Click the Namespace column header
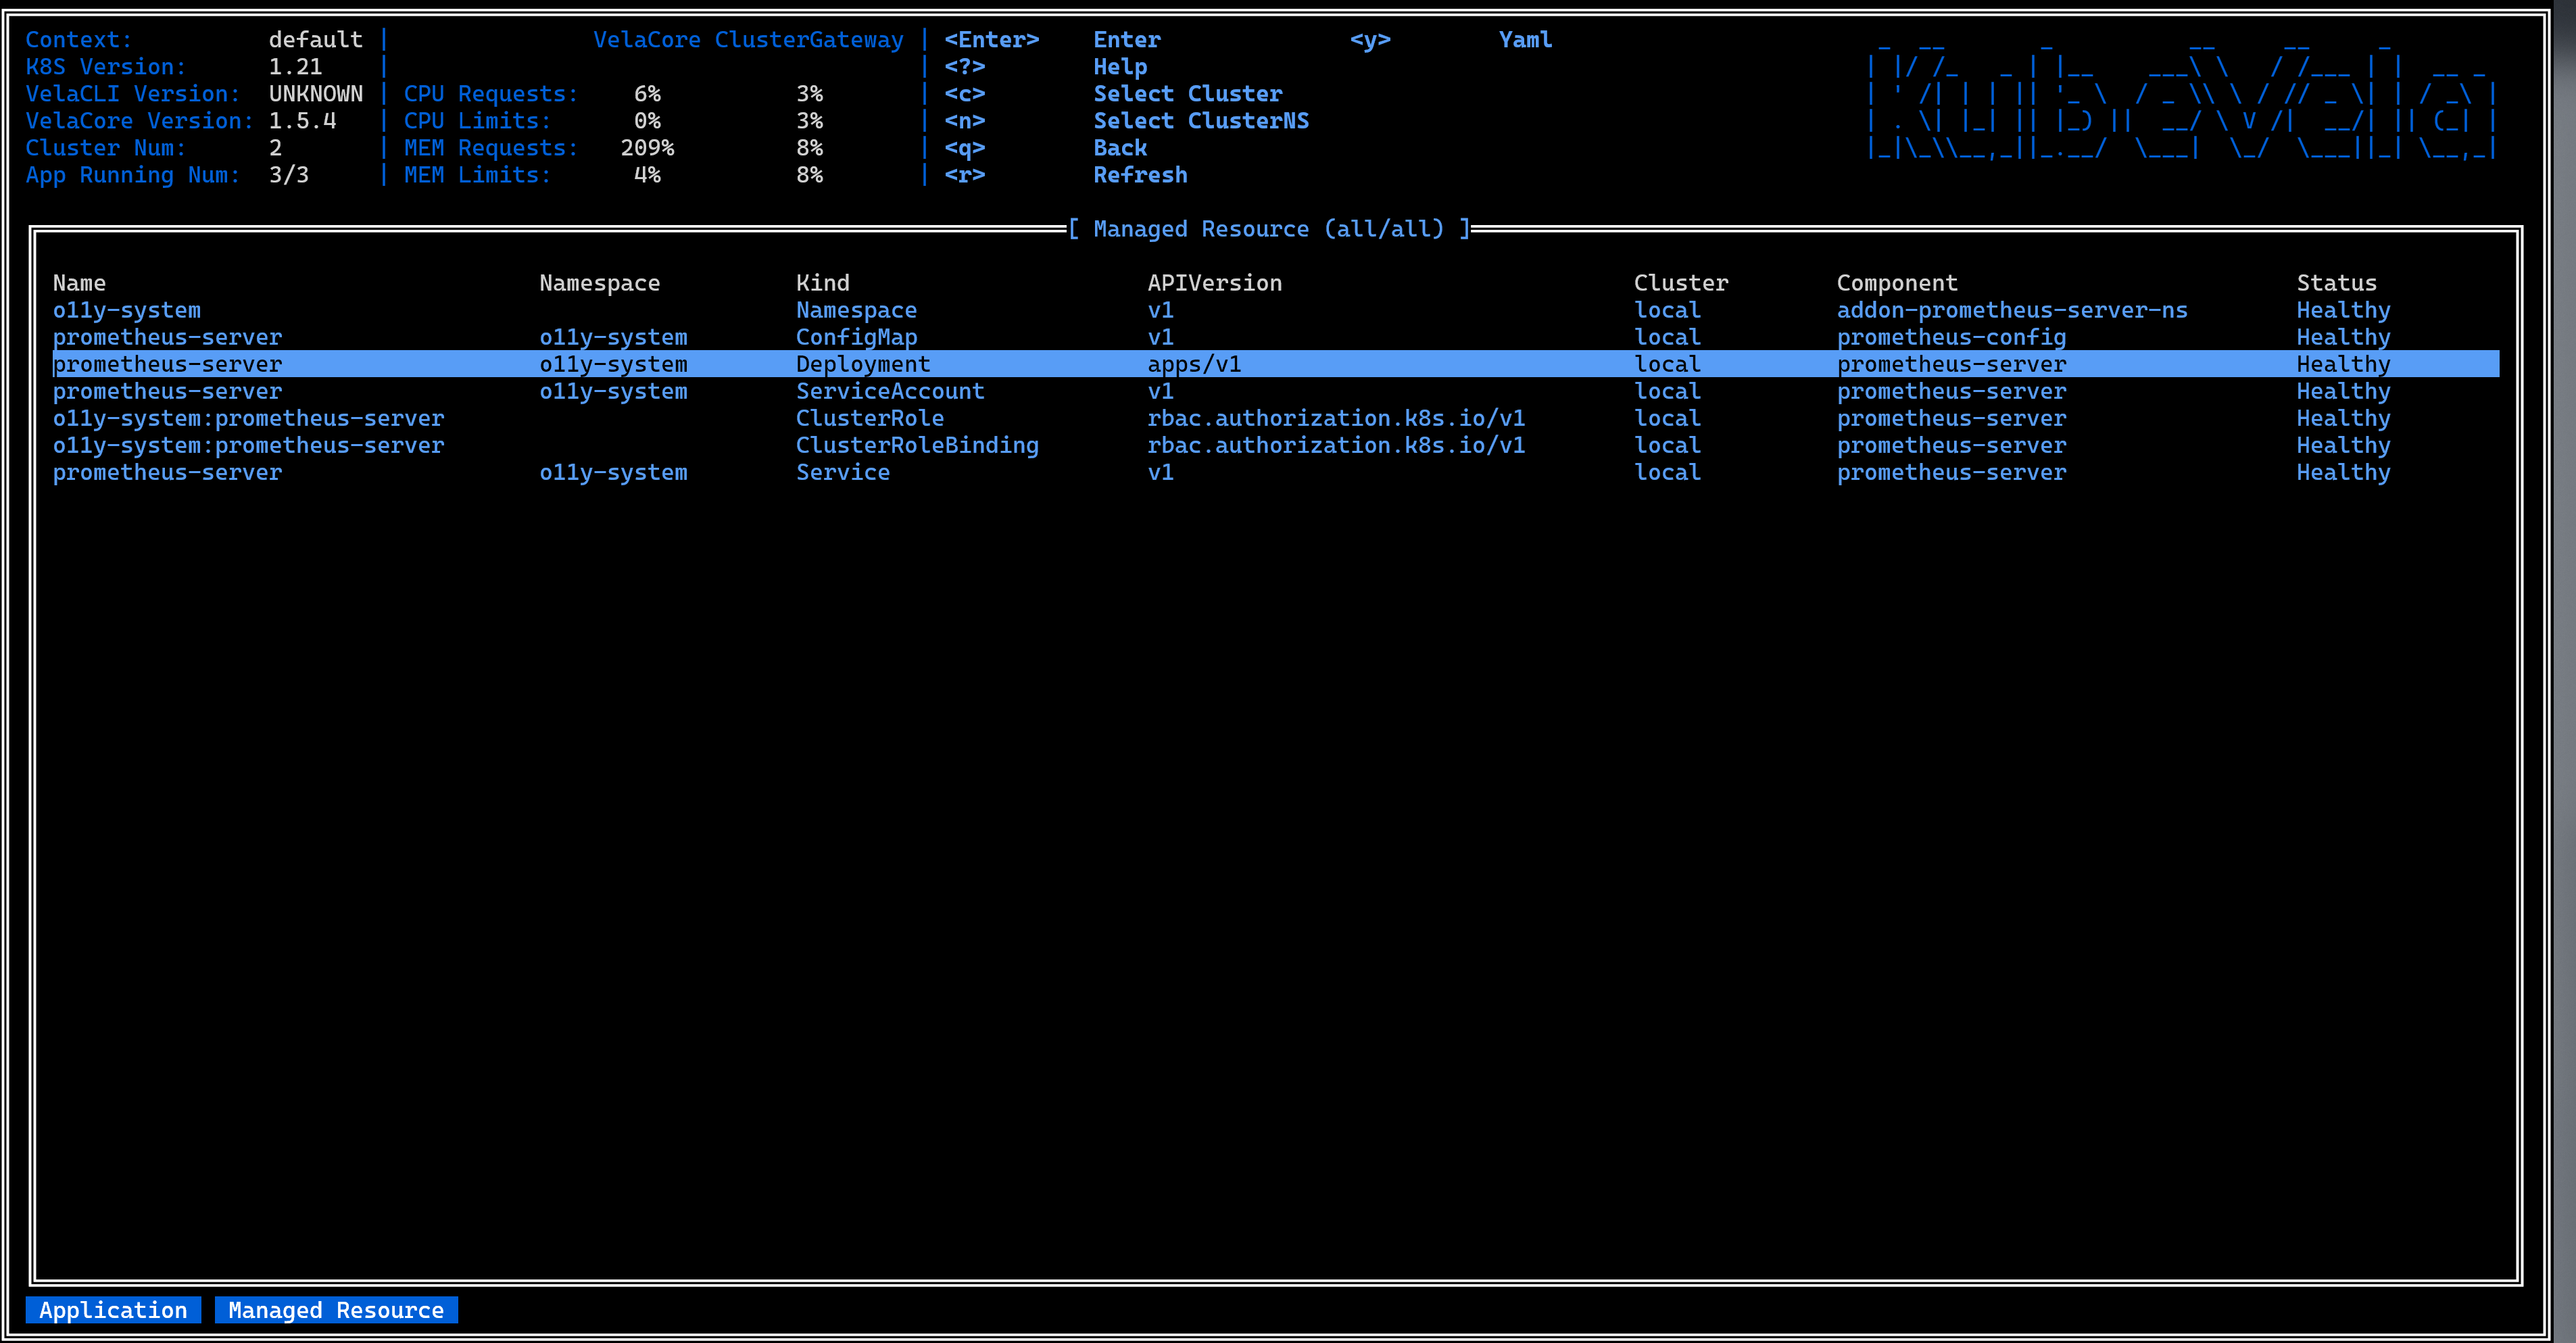Viewport: 2576px width, 1343px height. (600, 283)
